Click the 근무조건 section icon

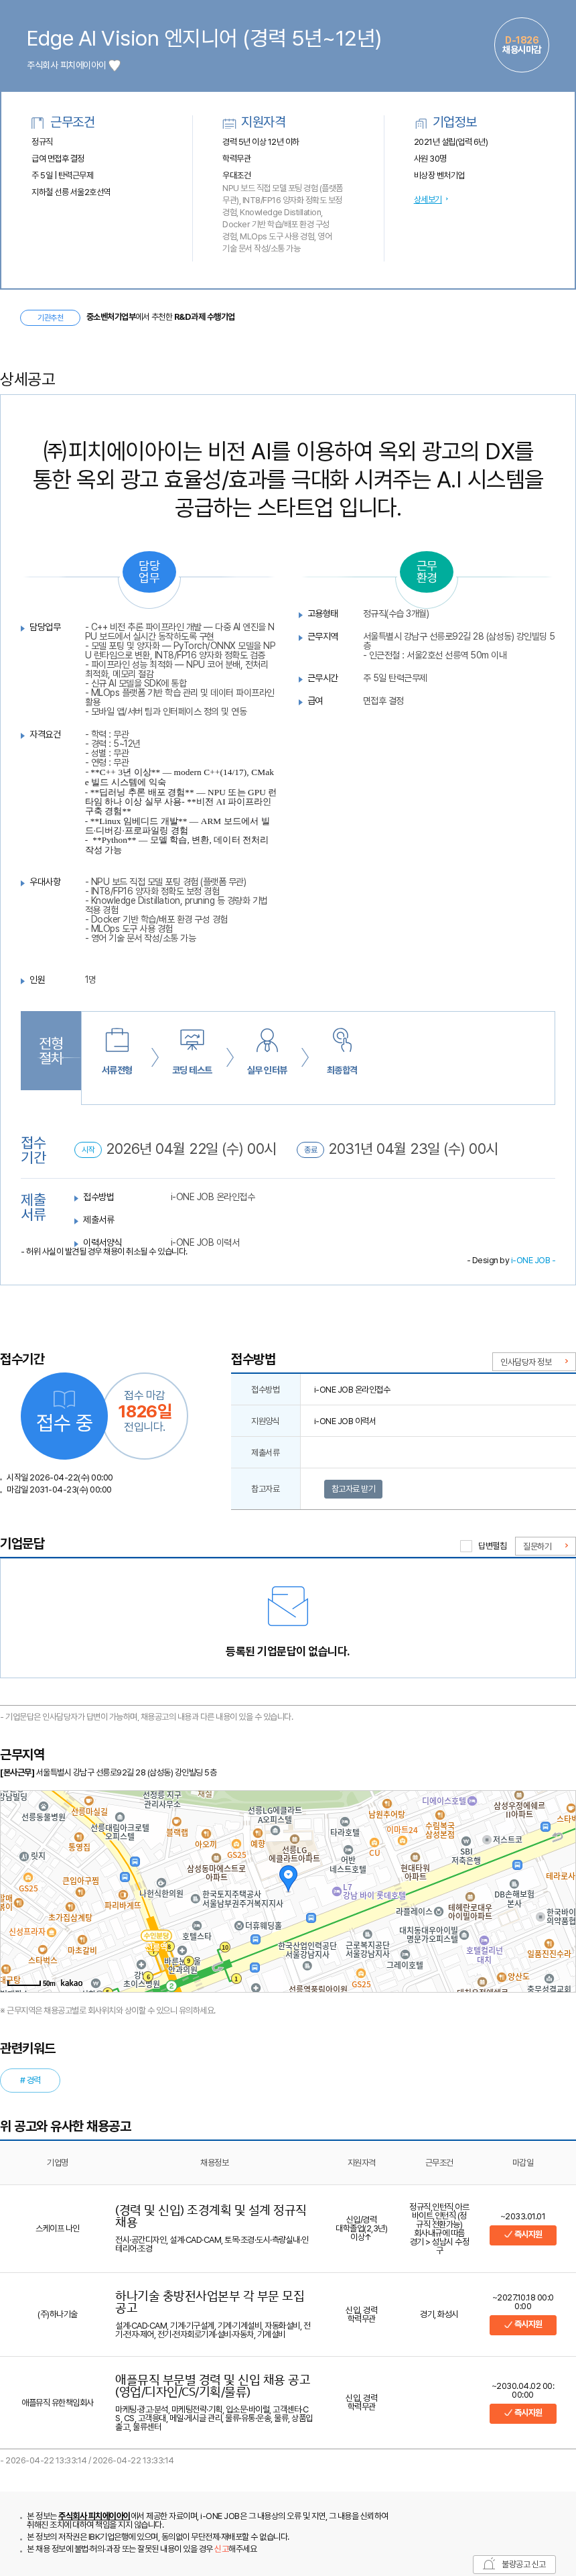tap(37, 122)
